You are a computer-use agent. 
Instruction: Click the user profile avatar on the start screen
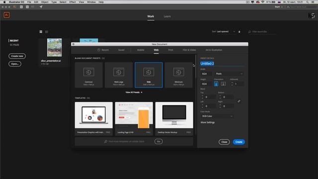[312, 15]
